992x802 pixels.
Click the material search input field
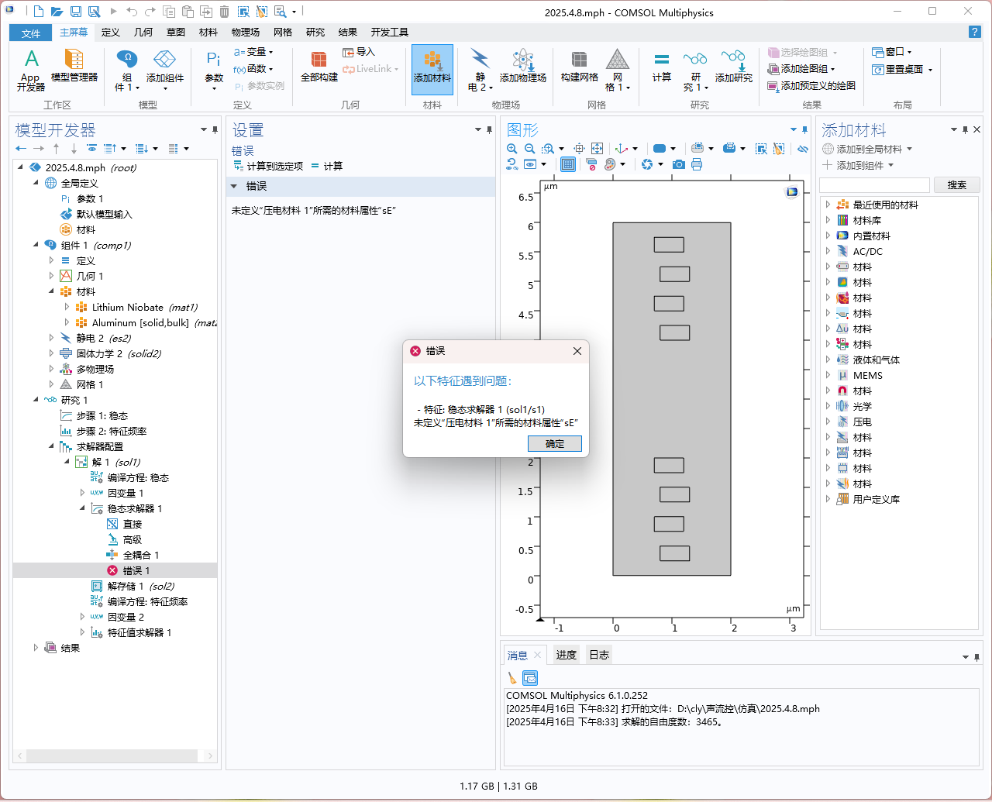click(x=874, y=184)
